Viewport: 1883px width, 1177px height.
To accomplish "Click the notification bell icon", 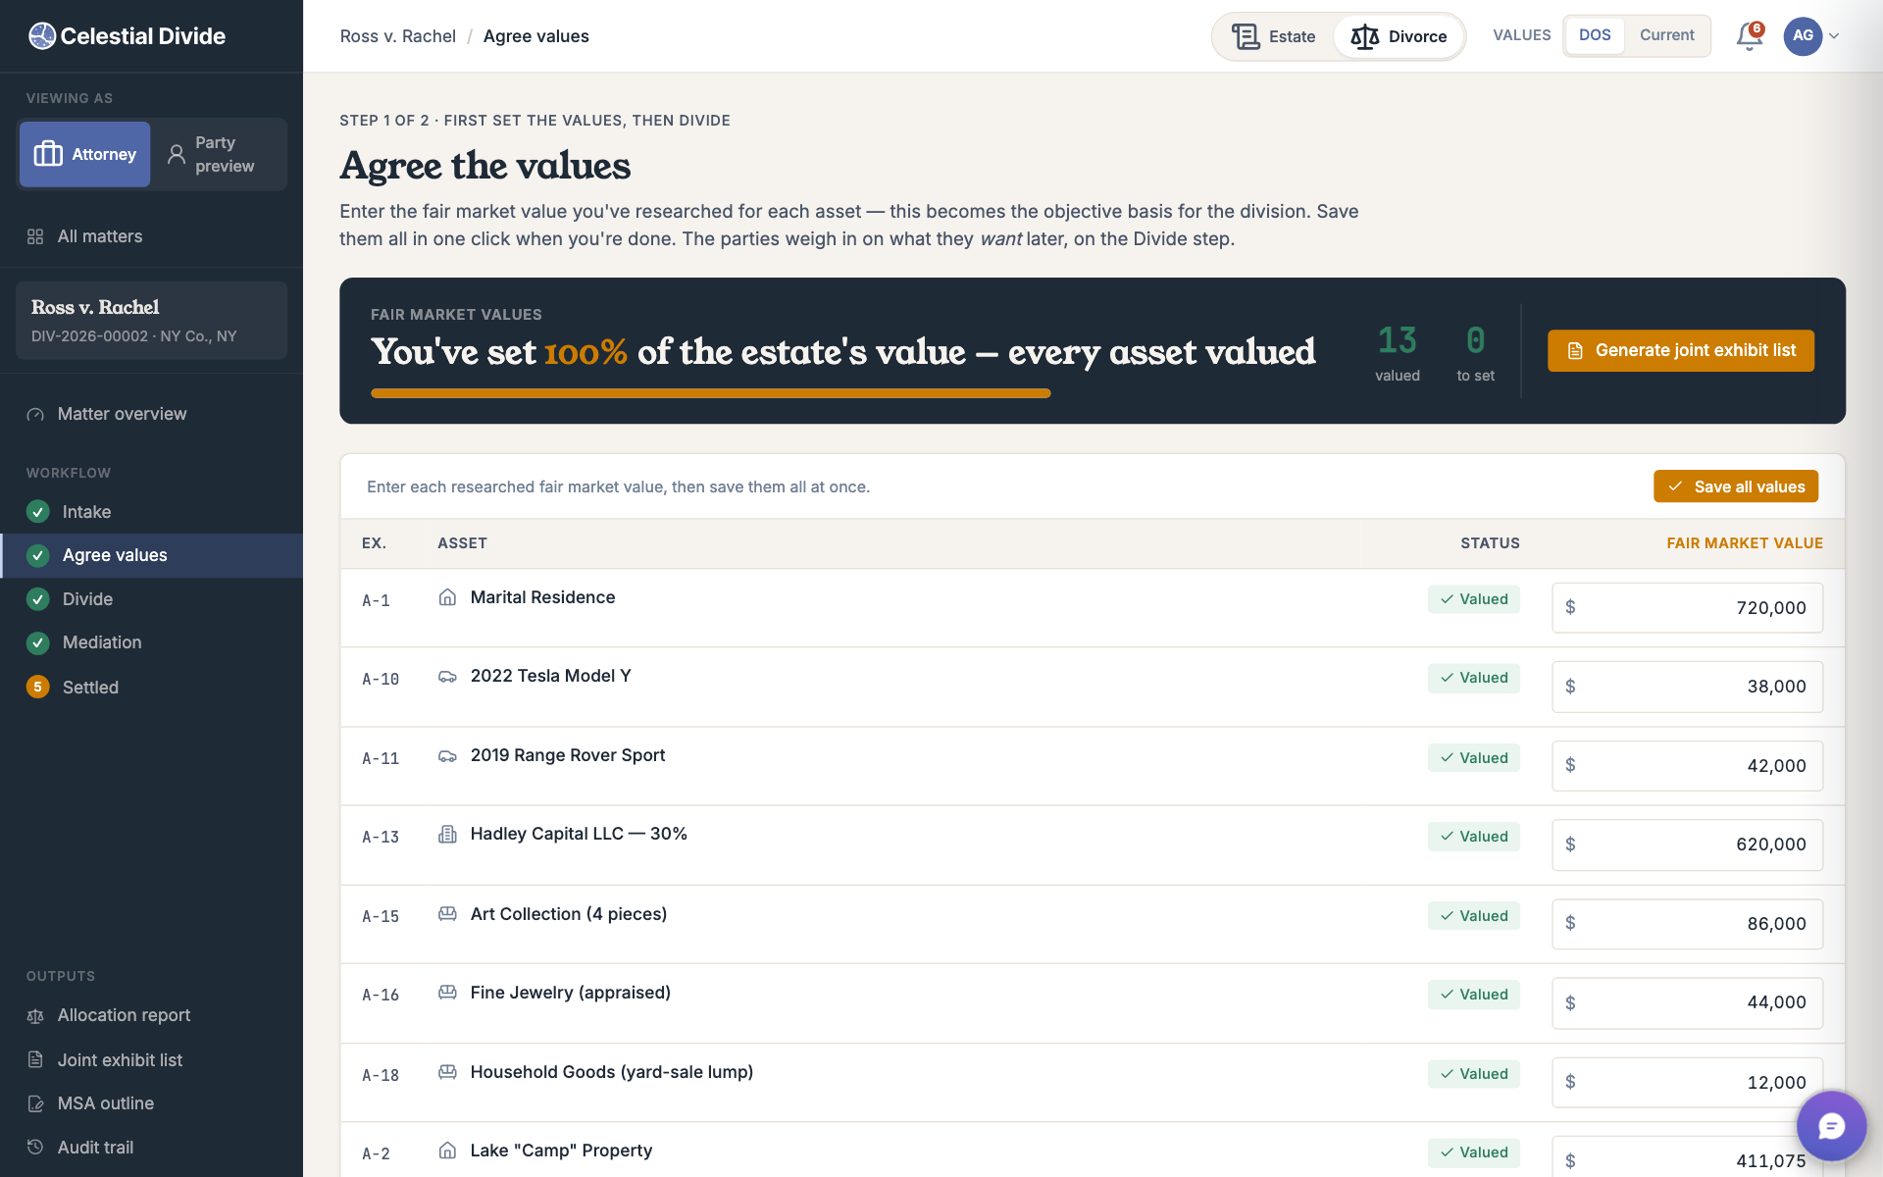I will (x=1749, y=36).
